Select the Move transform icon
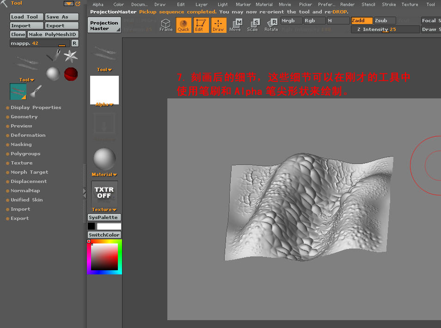441x328 pixels. coord(235,25)
